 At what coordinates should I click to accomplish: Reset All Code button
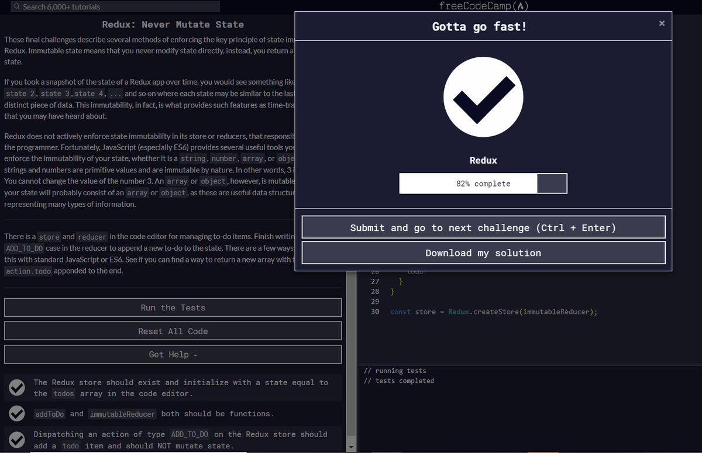point(173,331)
